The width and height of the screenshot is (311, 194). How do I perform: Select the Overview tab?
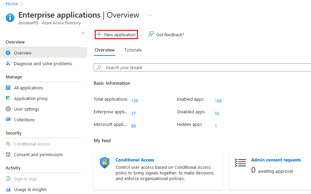(x=105, y=50)
